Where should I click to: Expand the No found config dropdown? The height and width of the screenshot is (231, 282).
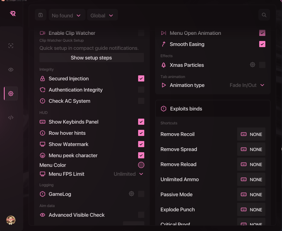67,15
